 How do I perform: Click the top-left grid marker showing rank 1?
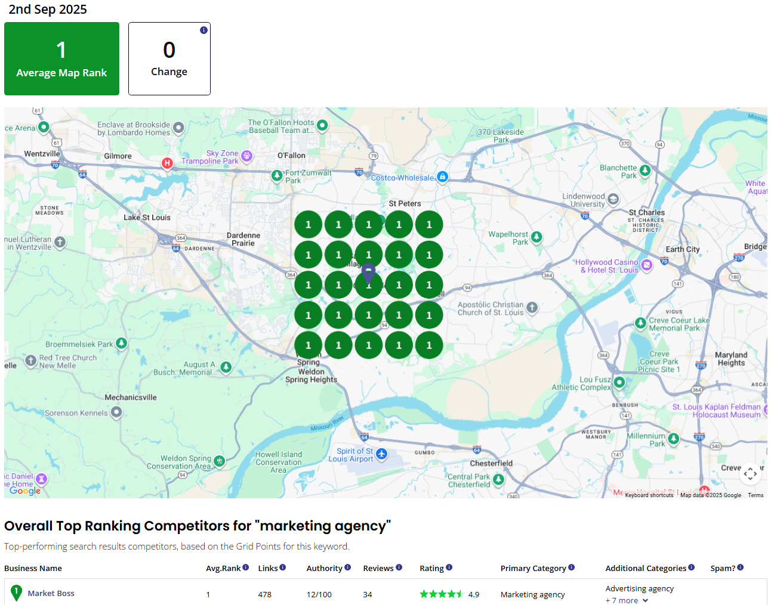click(308, 224)
